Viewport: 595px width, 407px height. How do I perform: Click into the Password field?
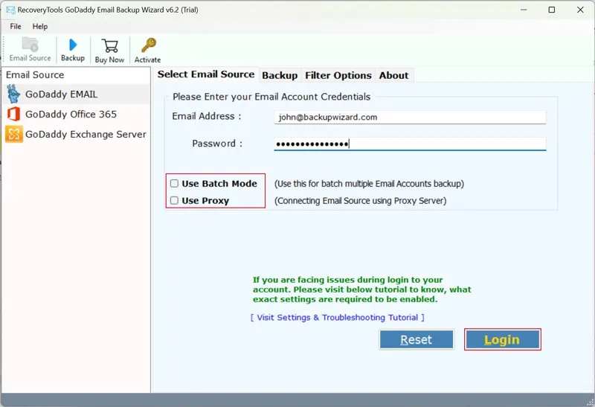click(x=410, y=144)
